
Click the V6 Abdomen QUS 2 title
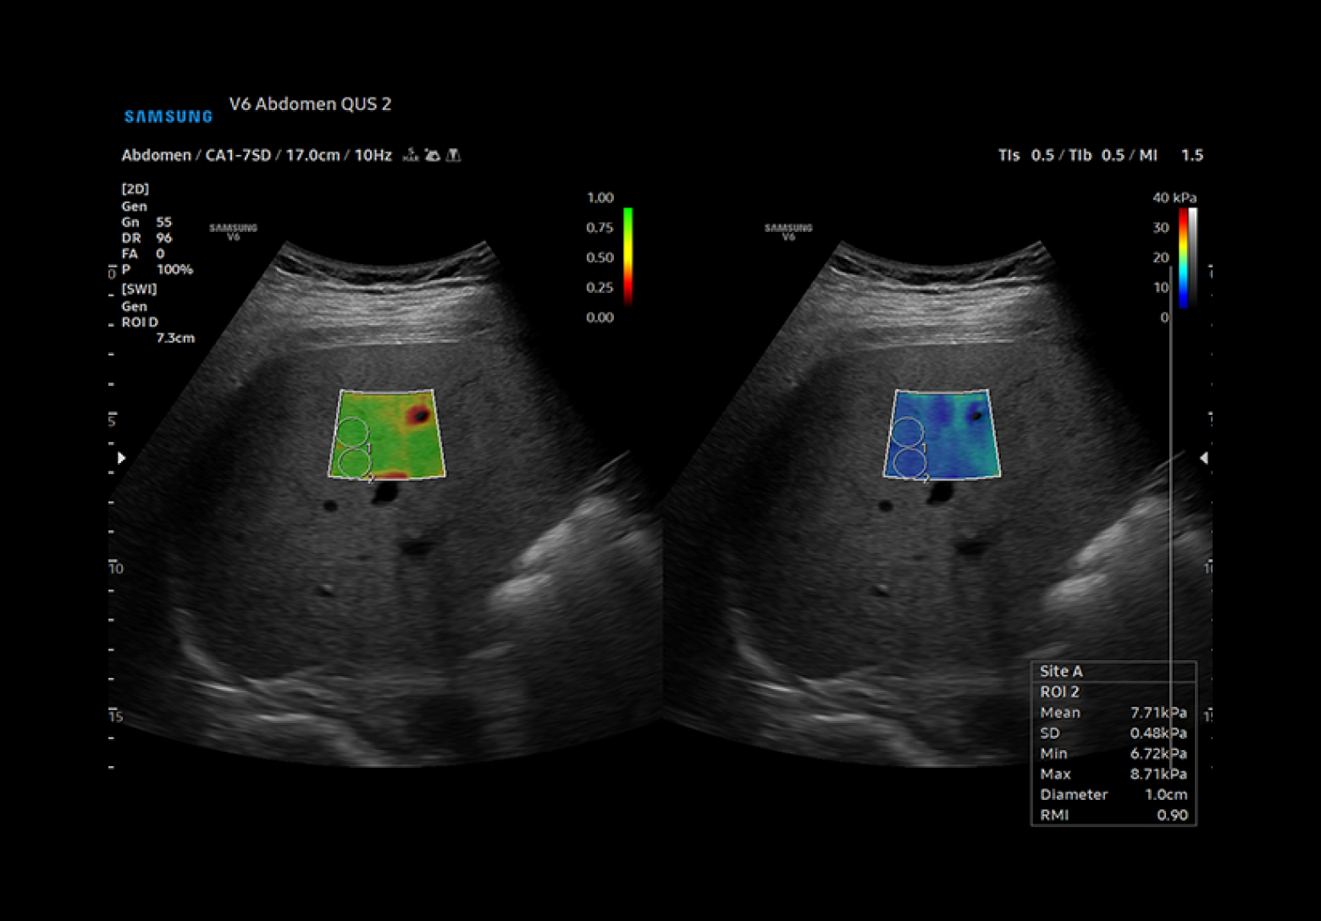pyautogui.click(x=310, y=104)
